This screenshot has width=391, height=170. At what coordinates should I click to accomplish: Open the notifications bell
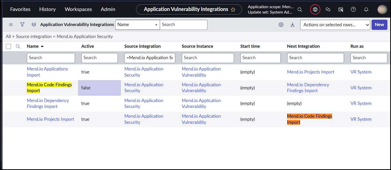(x=366, y=9)
